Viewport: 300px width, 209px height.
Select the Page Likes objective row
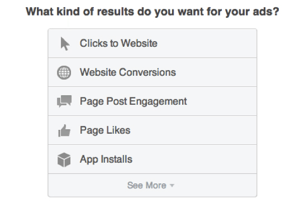tap(153, 130)
